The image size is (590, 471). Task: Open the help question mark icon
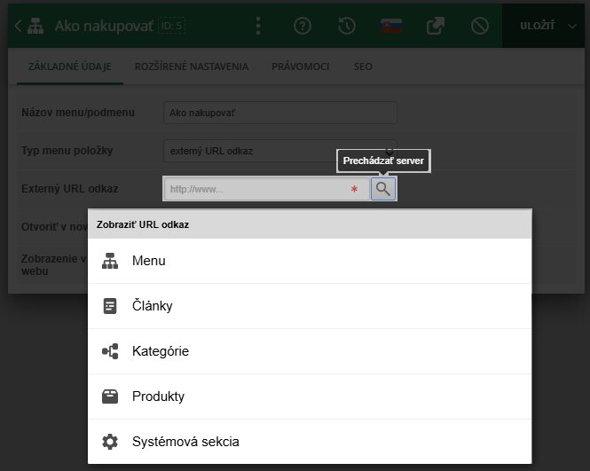303,26
